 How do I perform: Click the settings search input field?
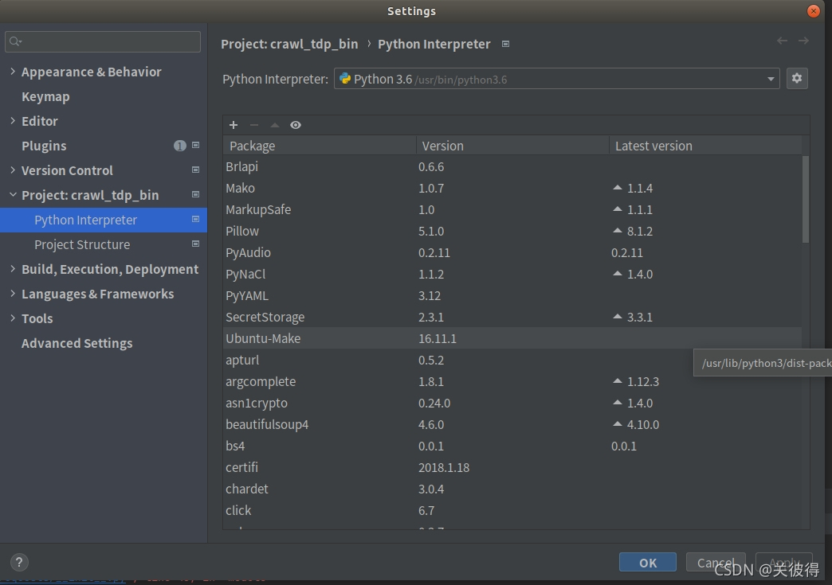103,41
